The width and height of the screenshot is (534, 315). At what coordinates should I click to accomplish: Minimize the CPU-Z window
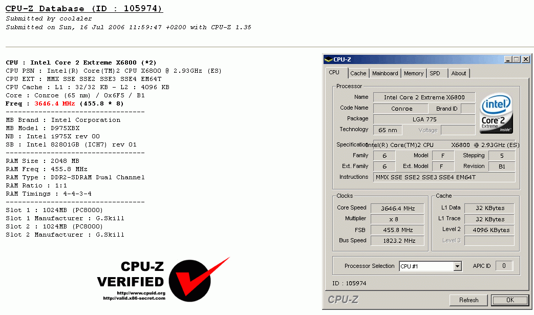[x=508, y=59]
